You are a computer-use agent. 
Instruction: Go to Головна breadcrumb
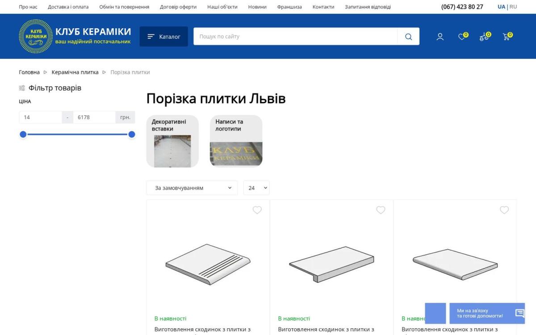pos(29,72)
